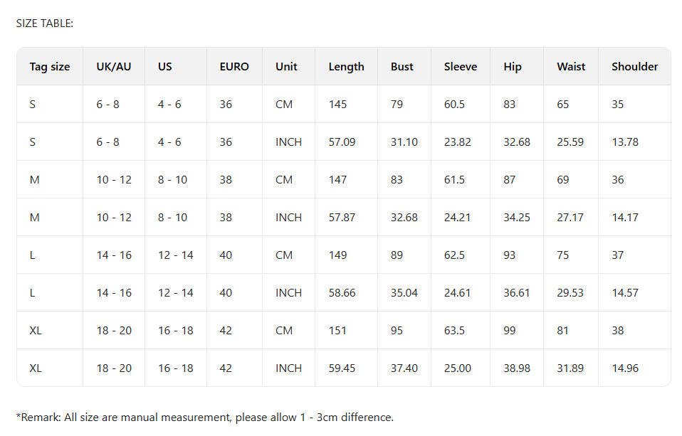
Task: Select the 145 length cell
Action: (338, 105)
